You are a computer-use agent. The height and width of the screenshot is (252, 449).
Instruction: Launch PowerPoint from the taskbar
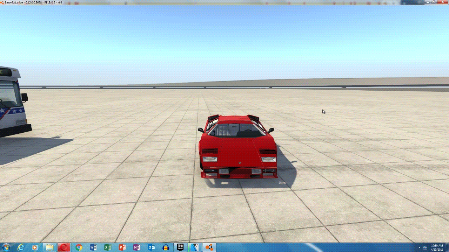[122, 247]
